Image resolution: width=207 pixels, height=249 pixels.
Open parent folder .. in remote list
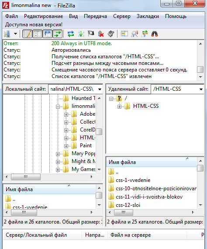[x=117, y=172]
